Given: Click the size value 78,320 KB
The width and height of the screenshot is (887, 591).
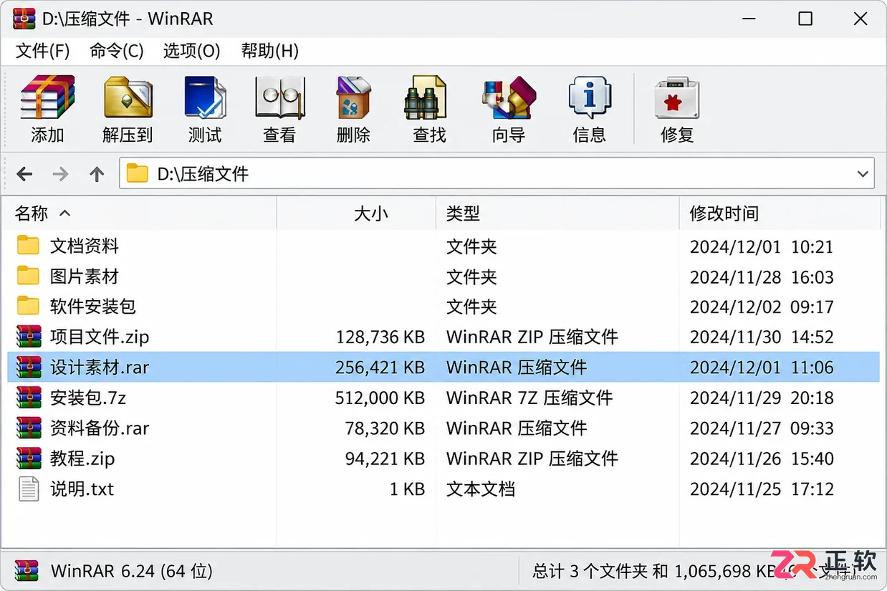Looking at the screenshot, I should [x=385, y=428].
